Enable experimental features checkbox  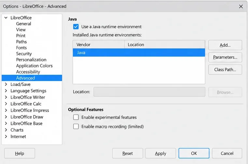tap(76, 117)
